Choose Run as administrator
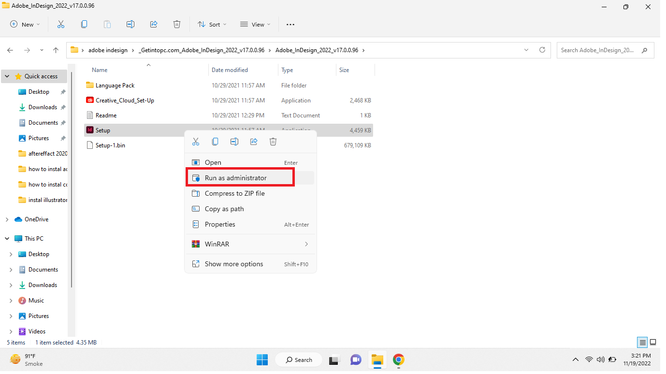666x374 pixels. [x=250, y=178]
